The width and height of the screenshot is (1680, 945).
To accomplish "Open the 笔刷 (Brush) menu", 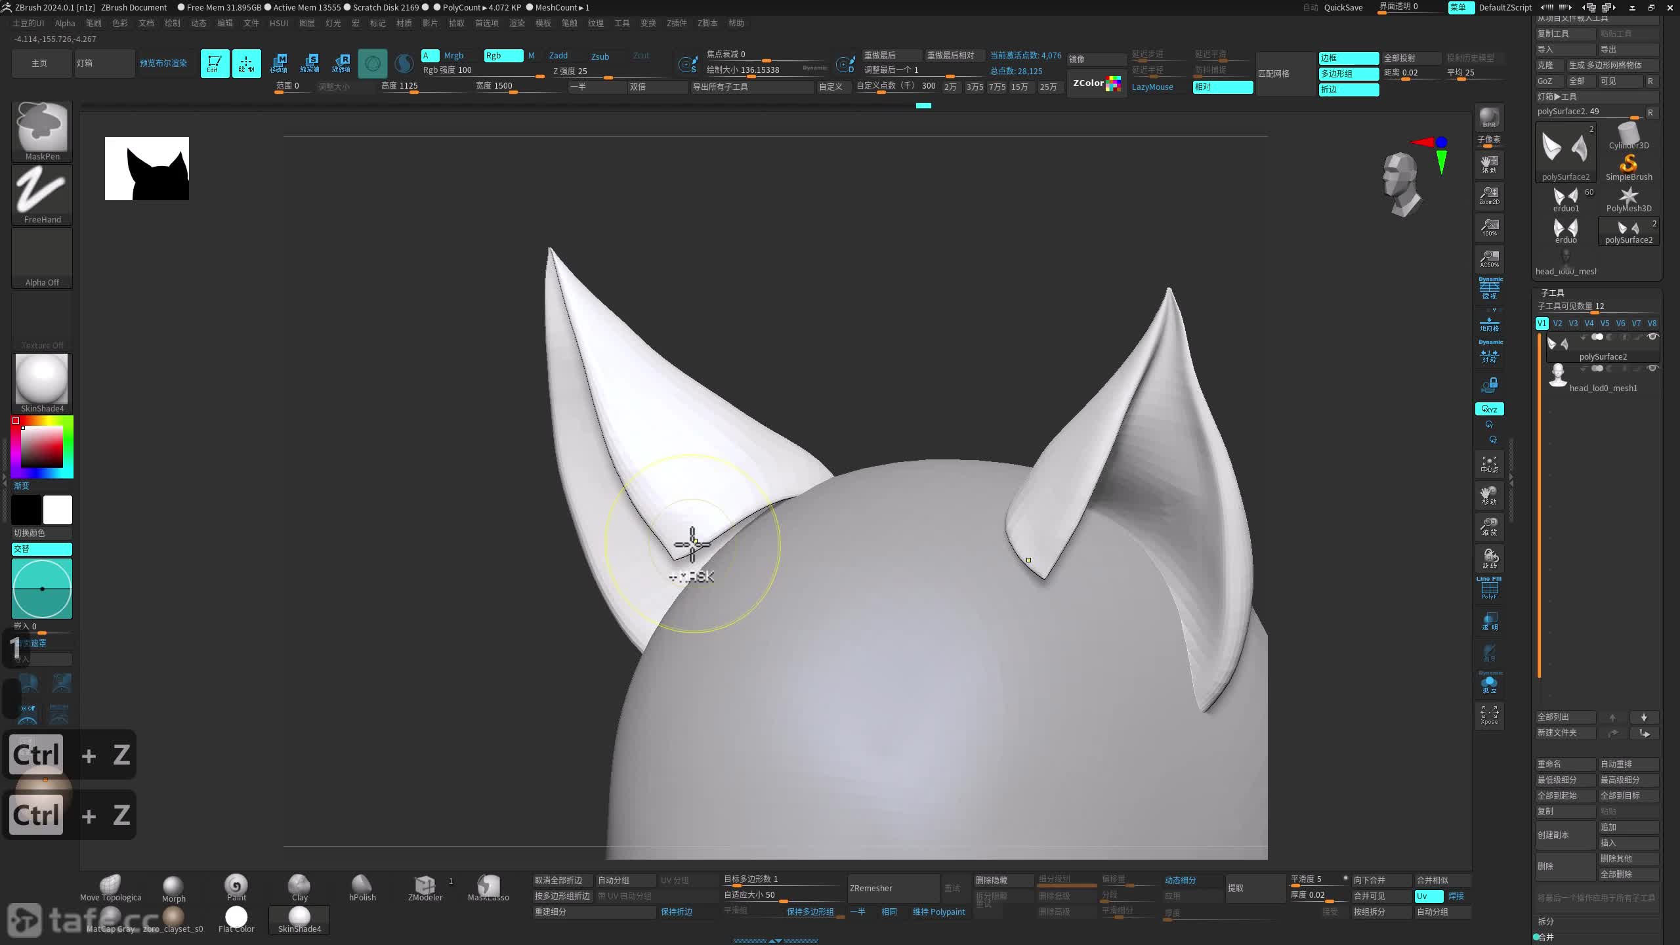I will [94, 23].
